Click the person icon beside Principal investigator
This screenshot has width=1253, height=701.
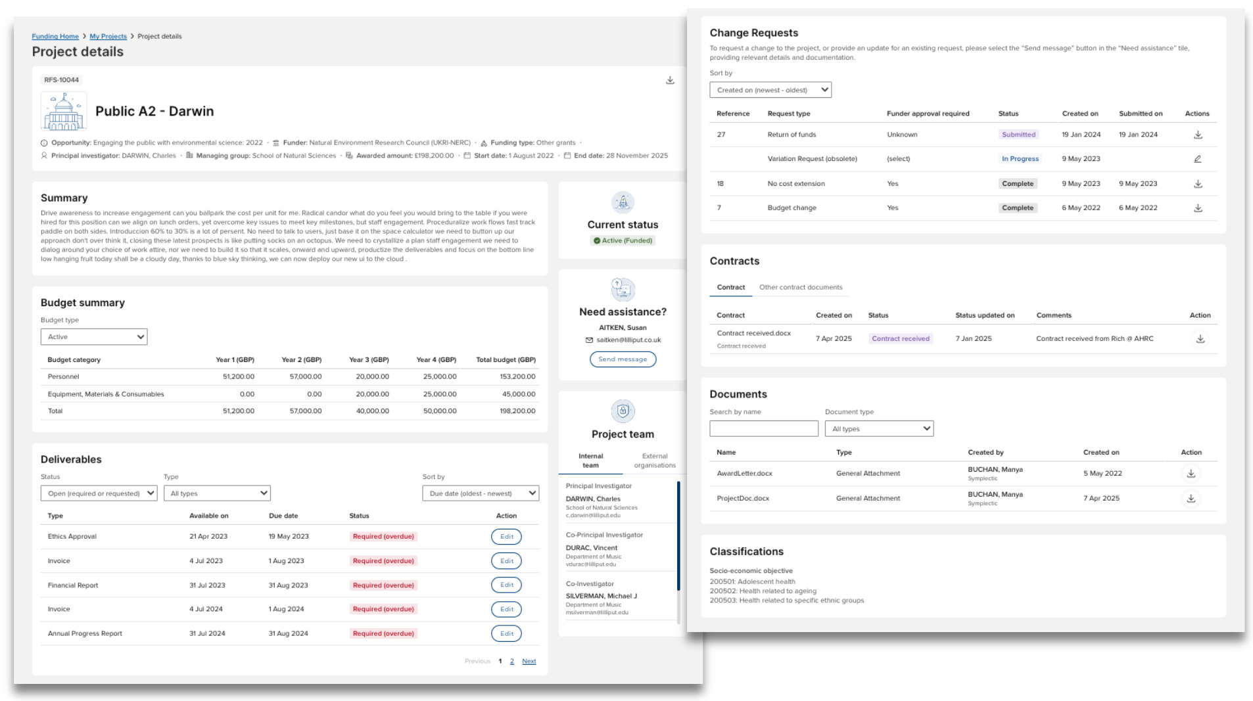[44, 156]
